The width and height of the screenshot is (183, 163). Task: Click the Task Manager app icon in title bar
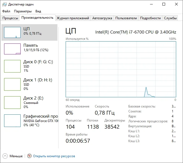click(5, 4)
